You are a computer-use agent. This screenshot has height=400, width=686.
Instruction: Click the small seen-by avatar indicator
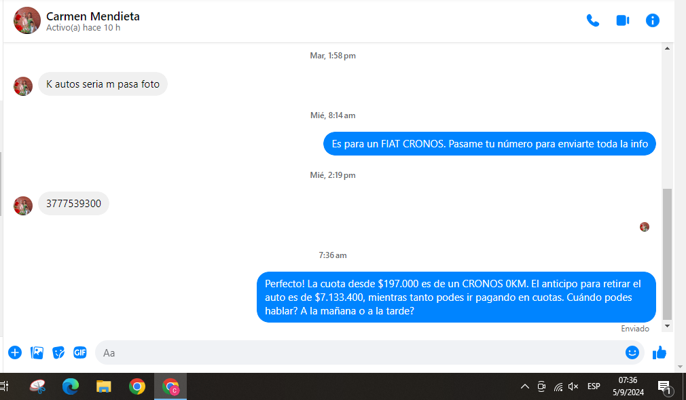coord(645,227)
